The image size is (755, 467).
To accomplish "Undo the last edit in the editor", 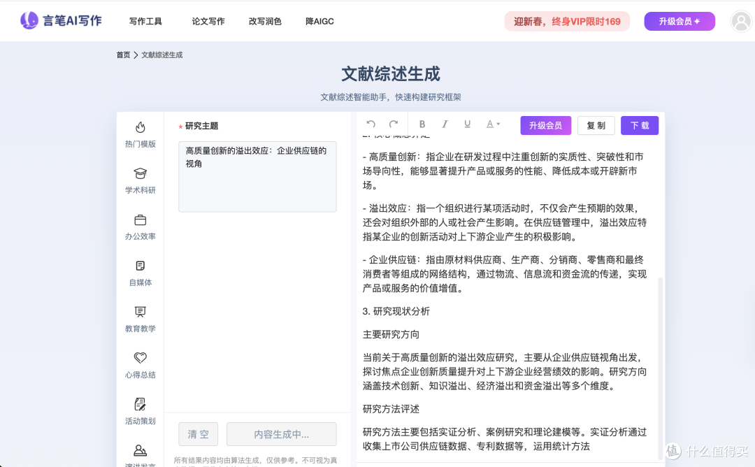I will [371, 124].
